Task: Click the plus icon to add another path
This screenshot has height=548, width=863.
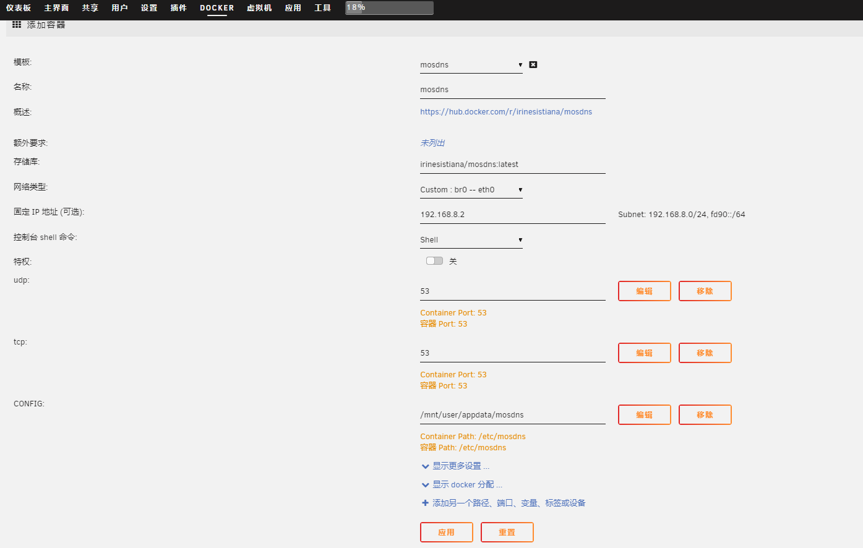Action: pos(425,503)
